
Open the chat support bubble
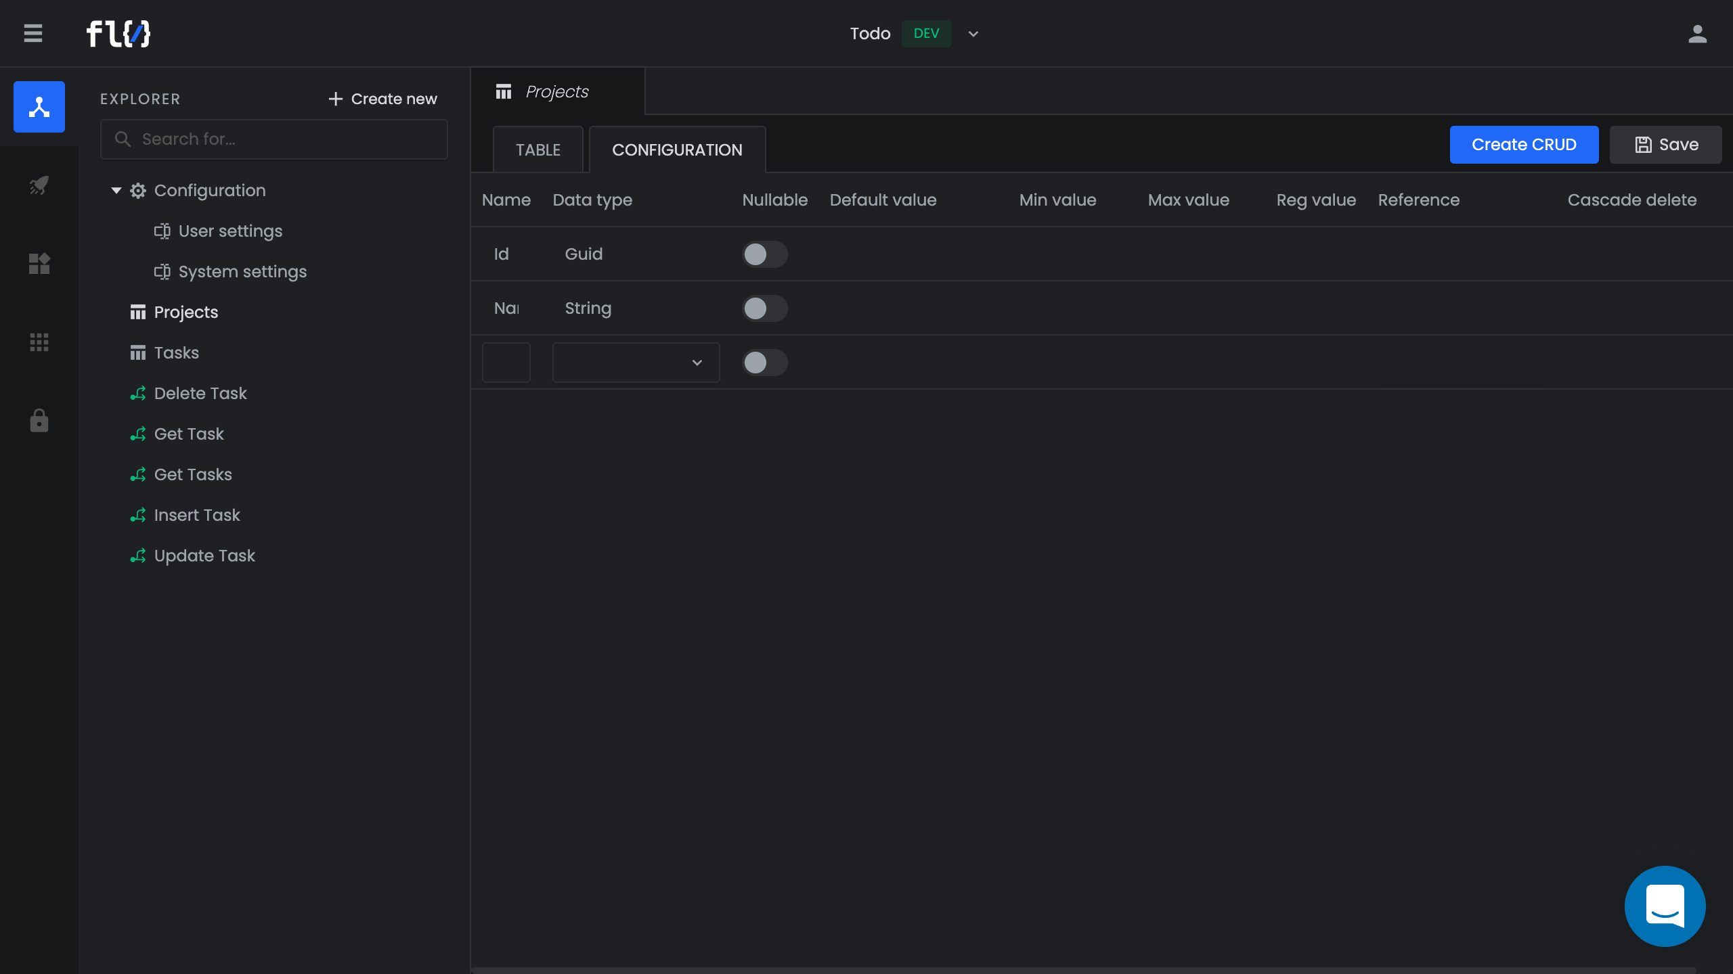click(1665, 906)
